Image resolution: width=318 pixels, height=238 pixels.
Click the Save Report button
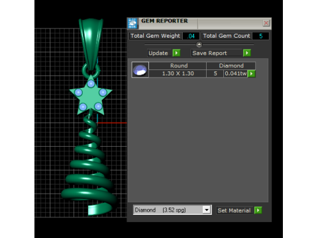[217, 53]
